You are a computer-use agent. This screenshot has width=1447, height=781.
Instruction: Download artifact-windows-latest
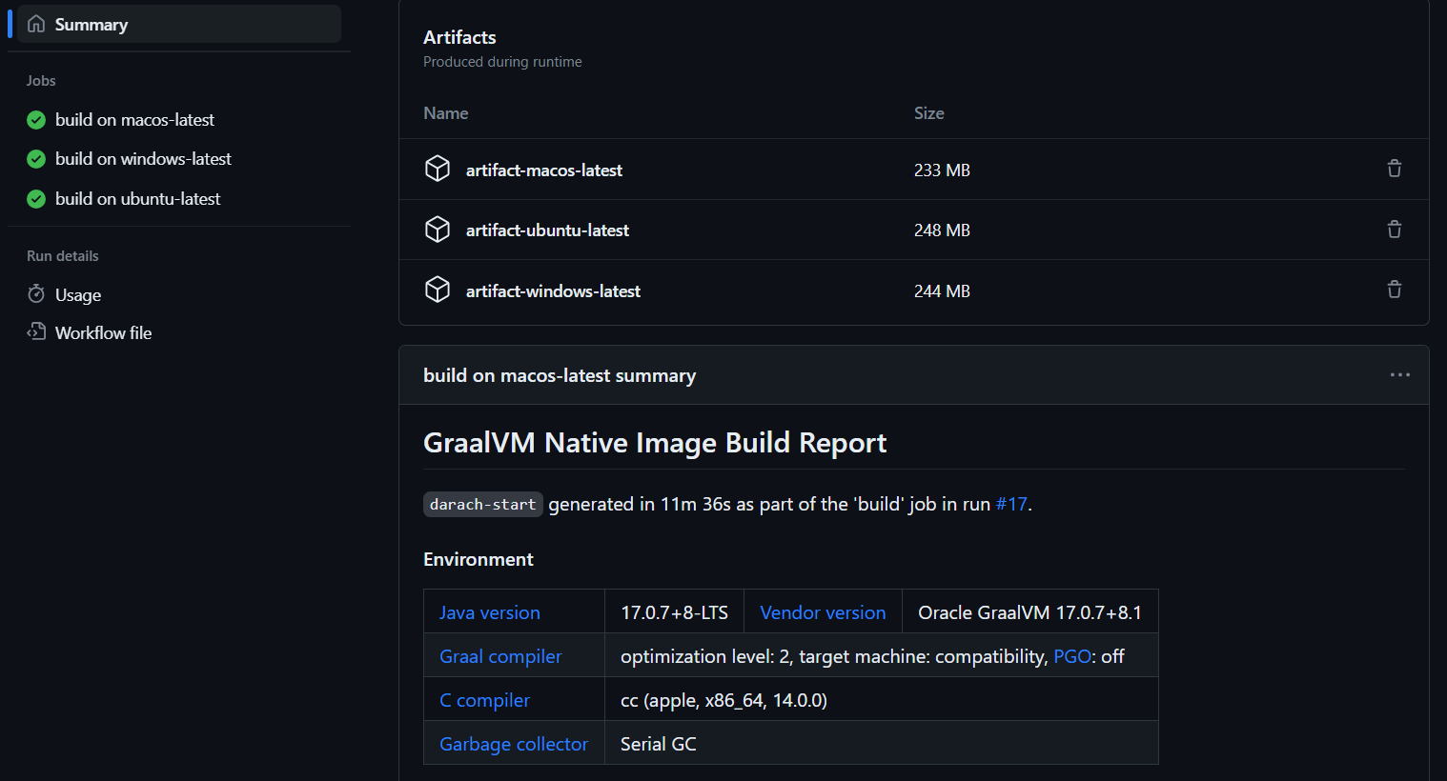553,291
